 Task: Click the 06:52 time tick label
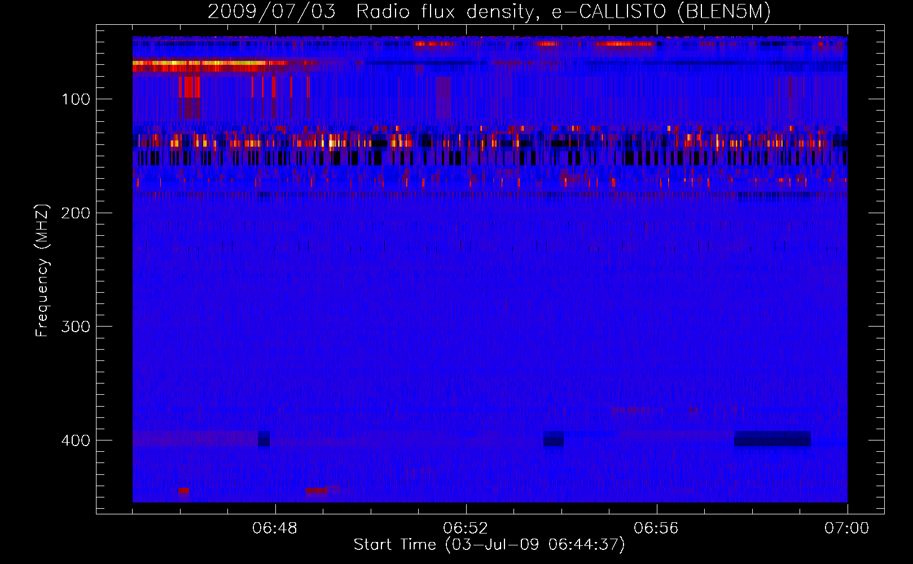click(466, 528)
